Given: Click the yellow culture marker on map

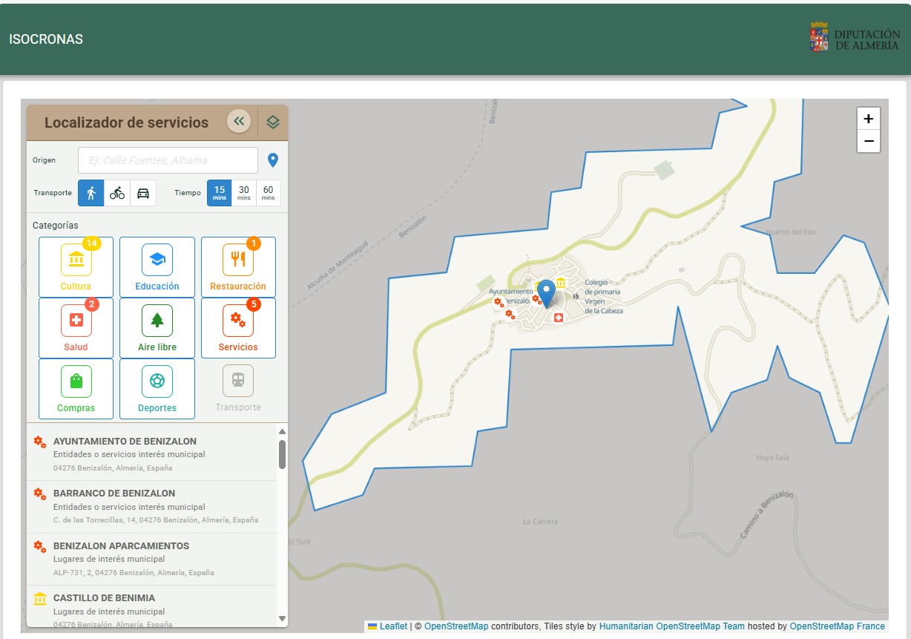Looking at the screenshot, I should [x=561, y=282].
